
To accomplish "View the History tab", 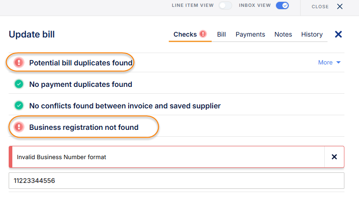I will click(312, 34).
